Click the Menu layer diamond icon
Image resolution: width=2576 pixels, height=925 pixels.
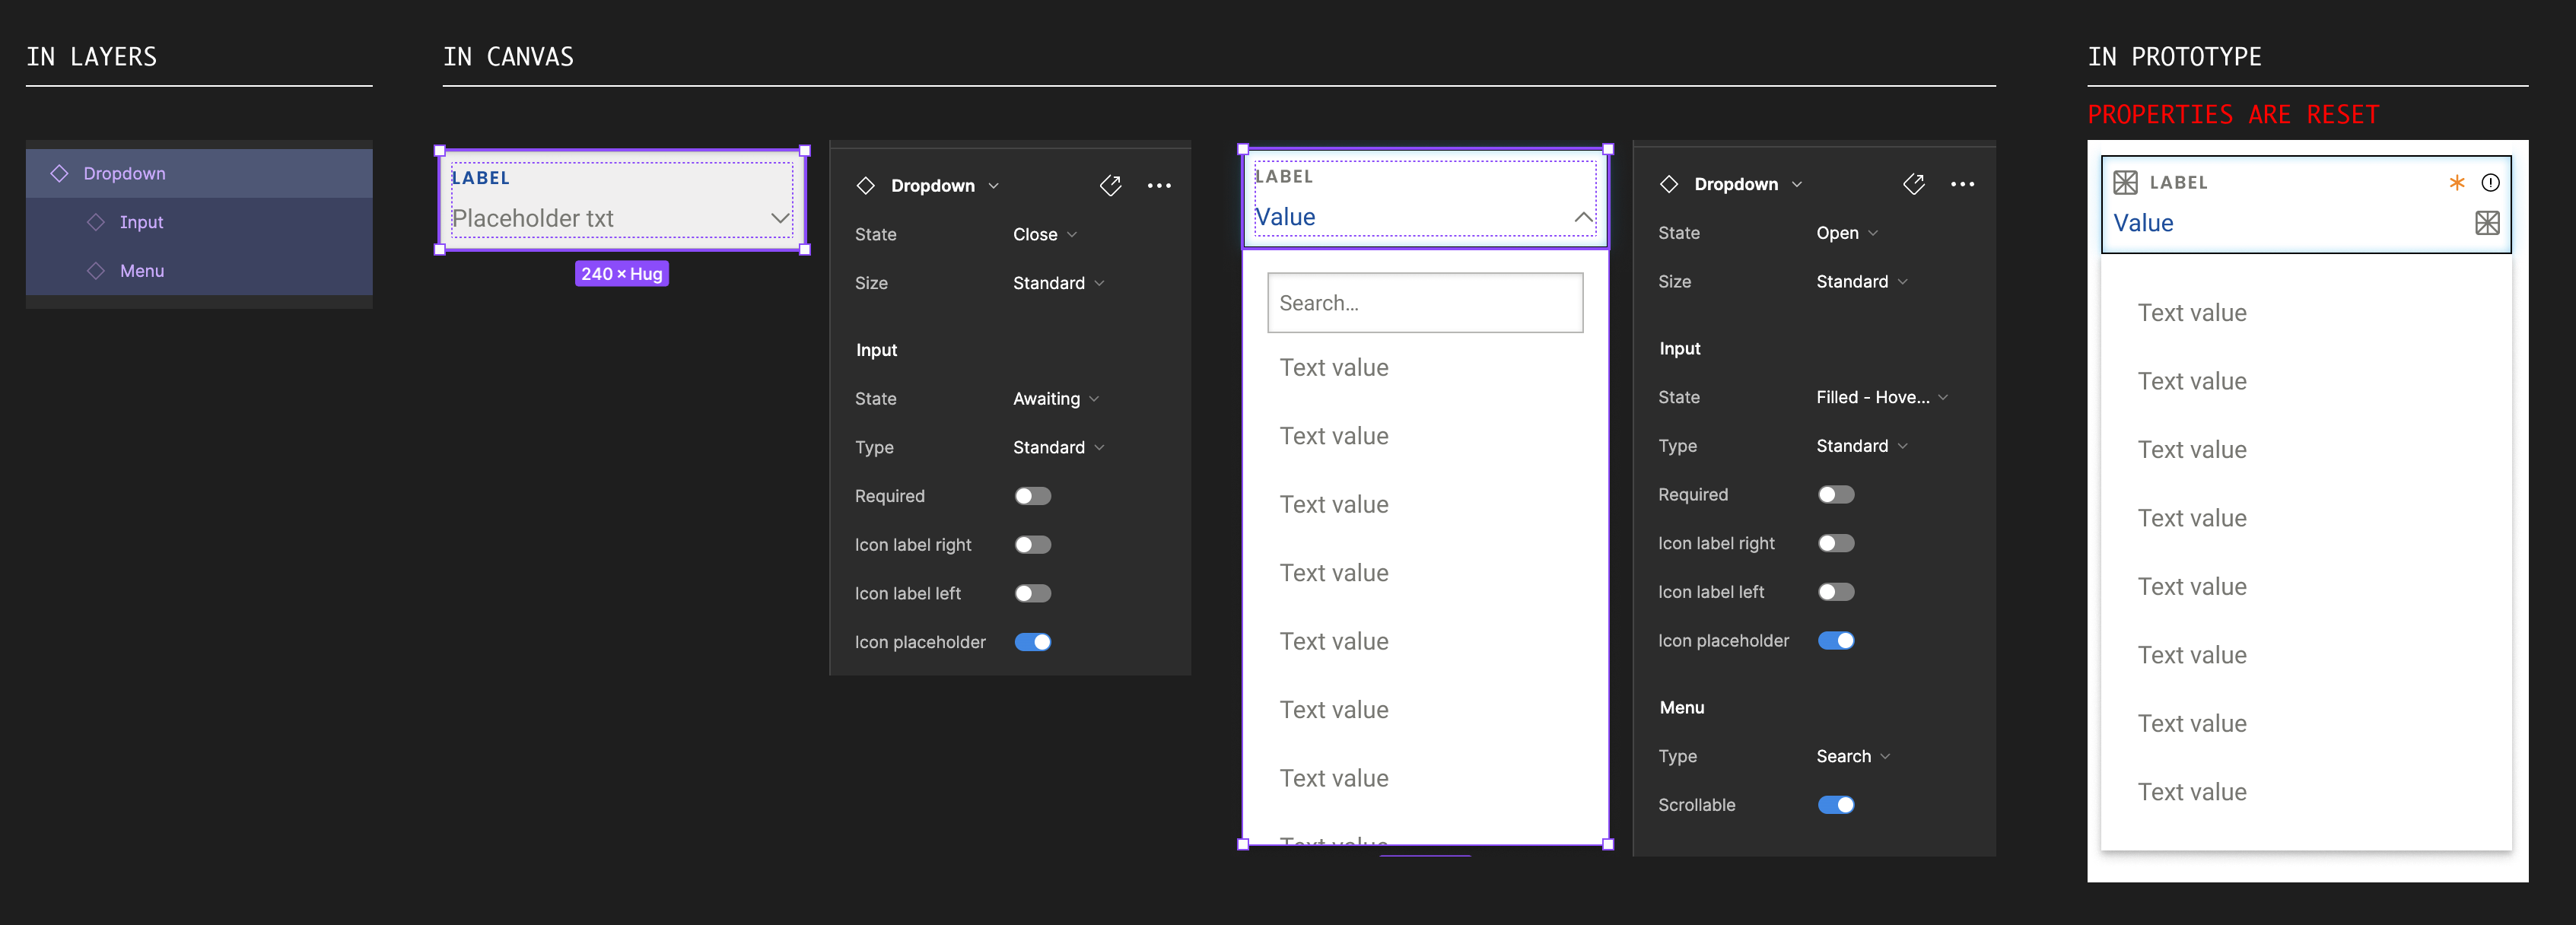pyautogui.click(x=96, y=270)
